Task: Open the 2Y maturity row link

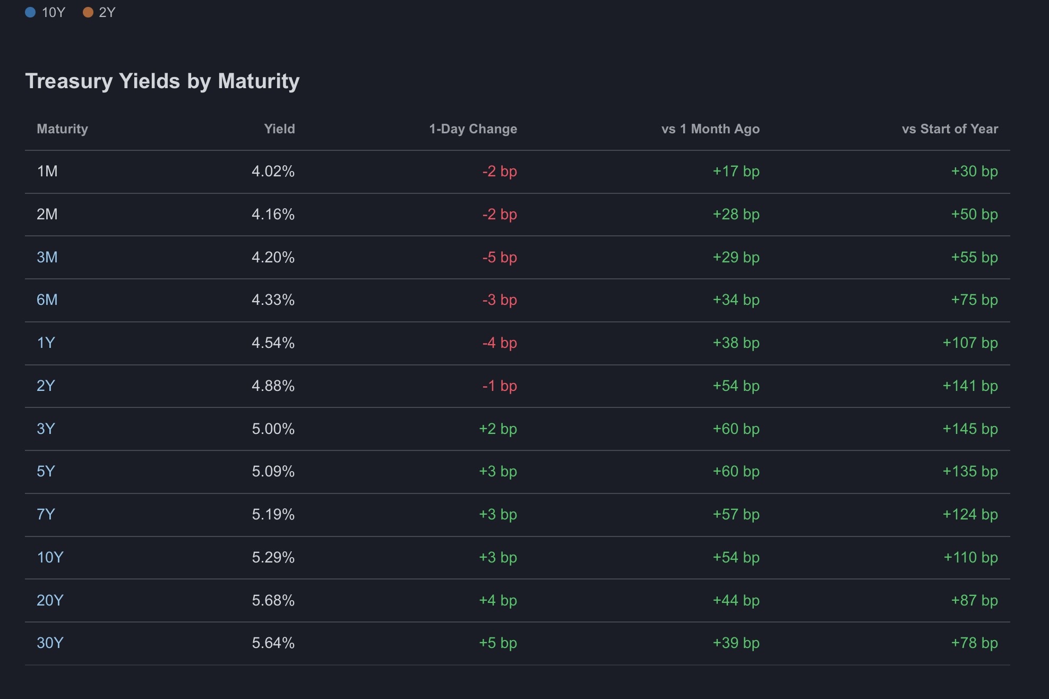Action: [46, 386]
